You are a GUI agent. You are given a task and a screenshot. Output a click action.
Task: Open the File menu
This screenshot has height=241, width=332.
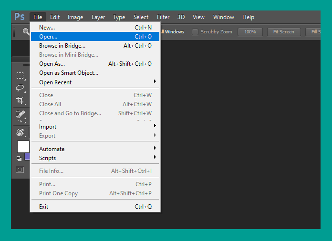[x=38, y=17]
